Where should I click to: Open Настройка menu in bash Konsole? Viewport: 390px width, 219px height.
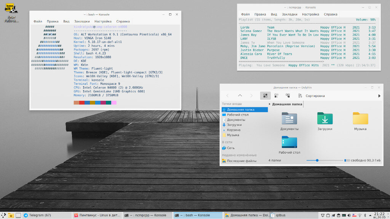[103, 21]
